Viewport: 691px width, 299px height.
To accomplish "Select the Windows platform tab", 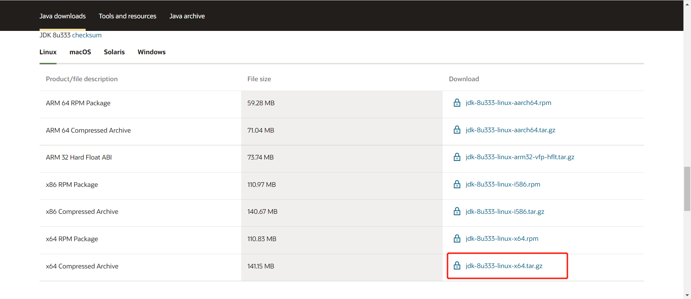I will tap(152, 52).
